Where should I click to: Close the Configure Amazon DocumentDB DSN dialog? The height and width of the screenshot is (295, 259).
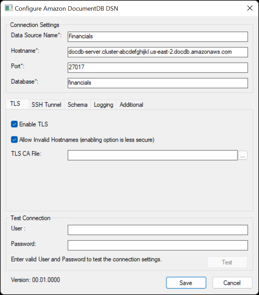coord(250,8)
